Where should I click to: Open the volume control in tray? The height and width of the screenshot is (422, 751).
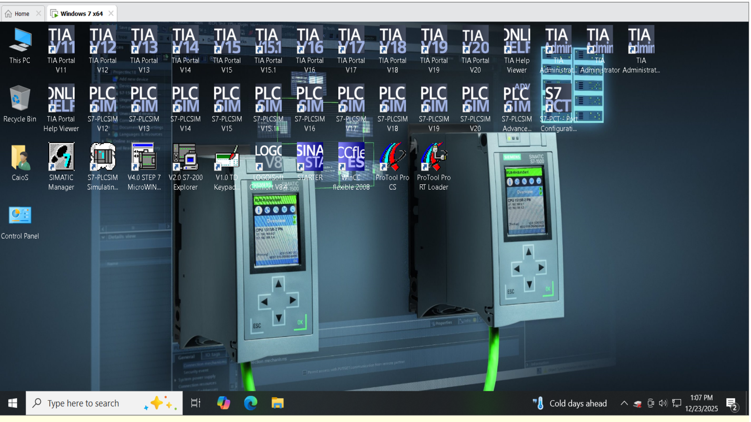coord(663,403)
